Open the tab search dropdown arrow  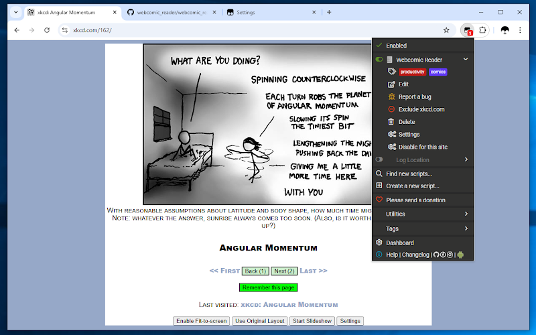click(x=15, y=12)
